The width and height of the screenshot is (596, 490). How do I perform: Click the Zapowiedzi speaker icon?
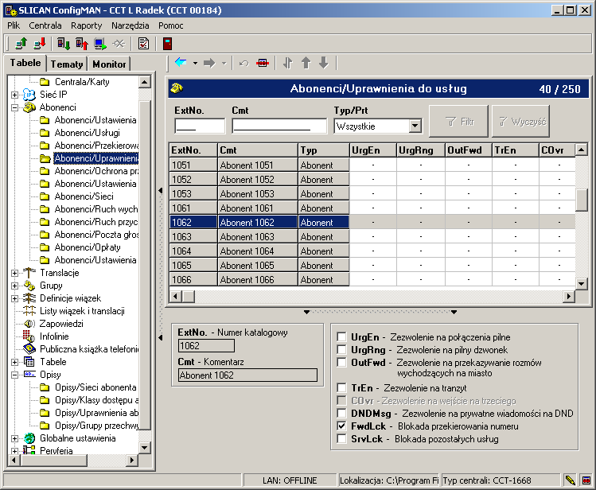tap(29, 324)
